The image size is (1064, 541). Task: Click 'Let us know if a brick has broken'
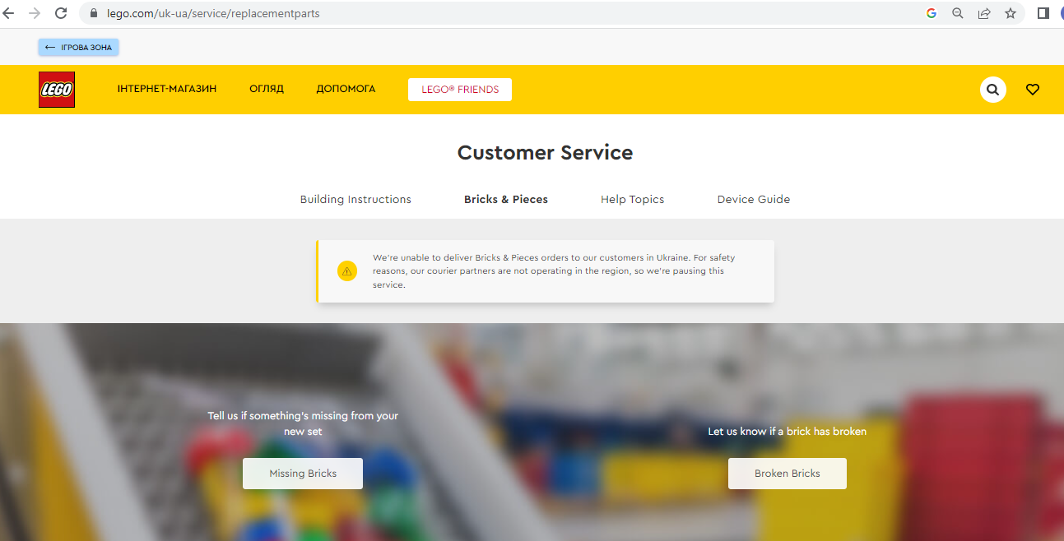788,431
